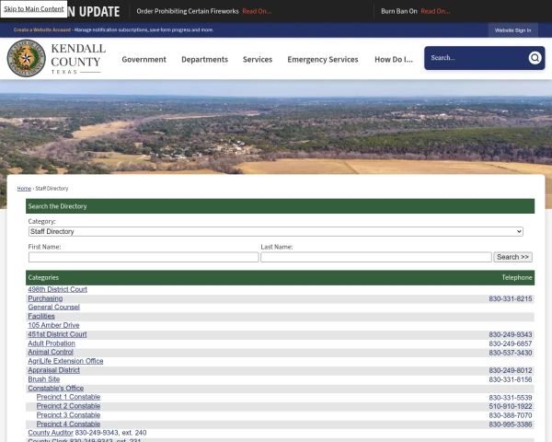
Task: Open the Burn Ban Read On link
Action: click(x=436, y=11)
